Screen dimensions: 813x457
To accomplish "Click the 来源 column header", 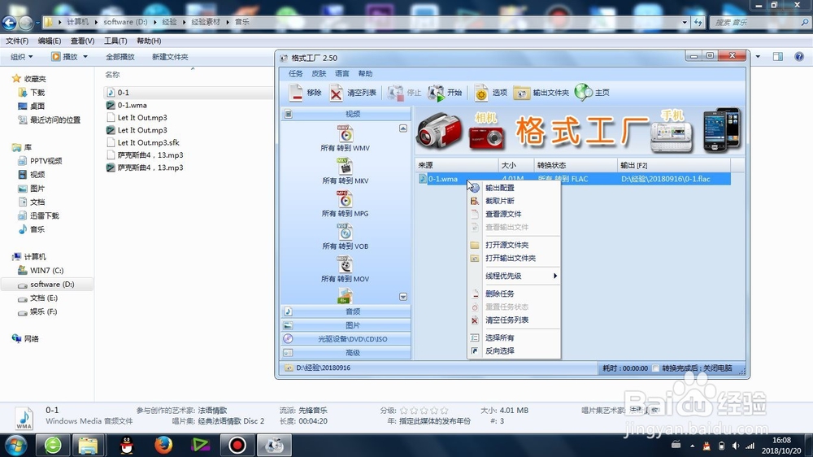I will [456, 165].
